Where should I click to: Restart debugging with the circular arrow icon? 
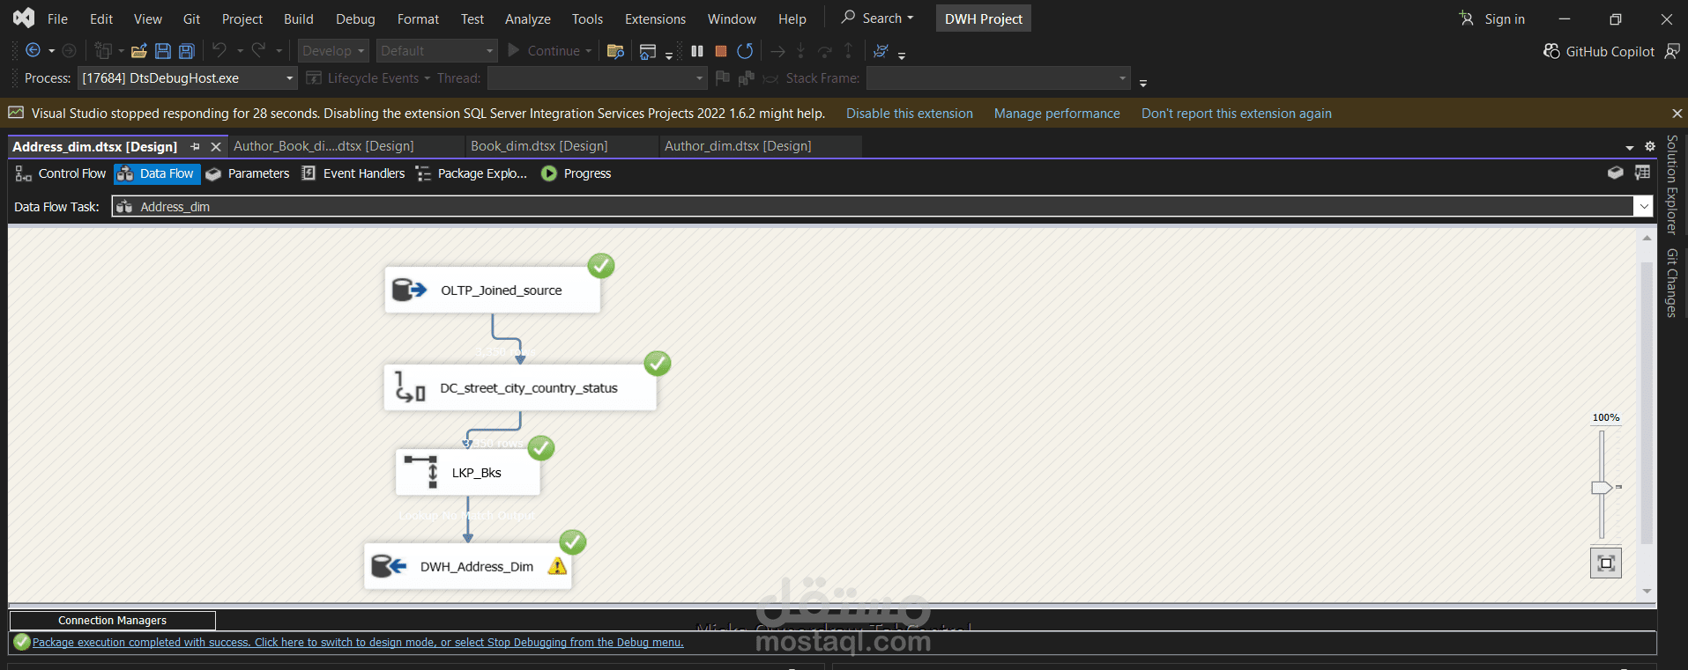point(745,51)
